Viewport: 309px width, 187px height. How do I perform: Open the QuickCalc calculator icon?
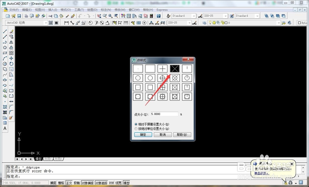coord(151,16)
